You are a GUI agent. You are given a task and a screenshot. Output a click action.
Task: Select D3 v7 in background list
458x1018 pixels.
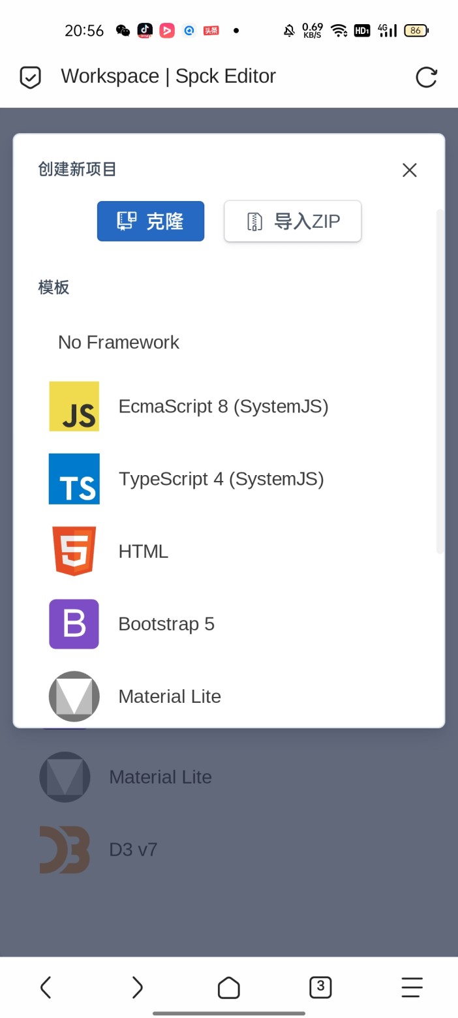tap(133, 850)
